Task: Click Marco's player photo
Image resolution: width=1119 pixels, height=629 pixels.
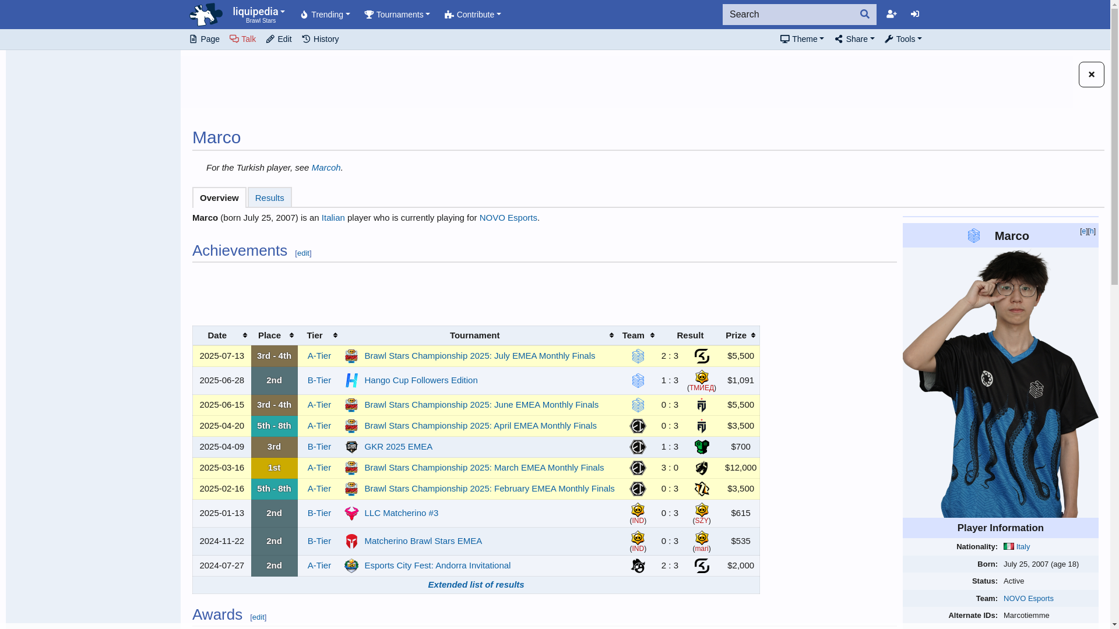Action: (1000, 383)
